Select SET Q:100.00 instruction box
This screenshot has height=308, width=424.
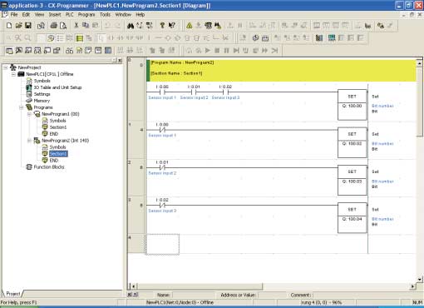click(352, 105)
